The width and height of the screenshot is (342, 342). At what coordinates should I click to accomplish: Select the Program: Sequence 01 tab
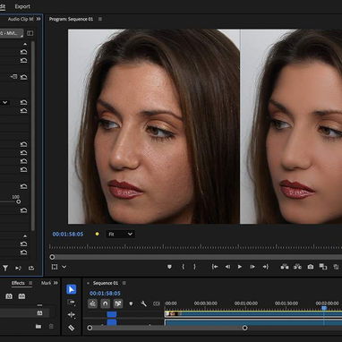tap(71, 19)
